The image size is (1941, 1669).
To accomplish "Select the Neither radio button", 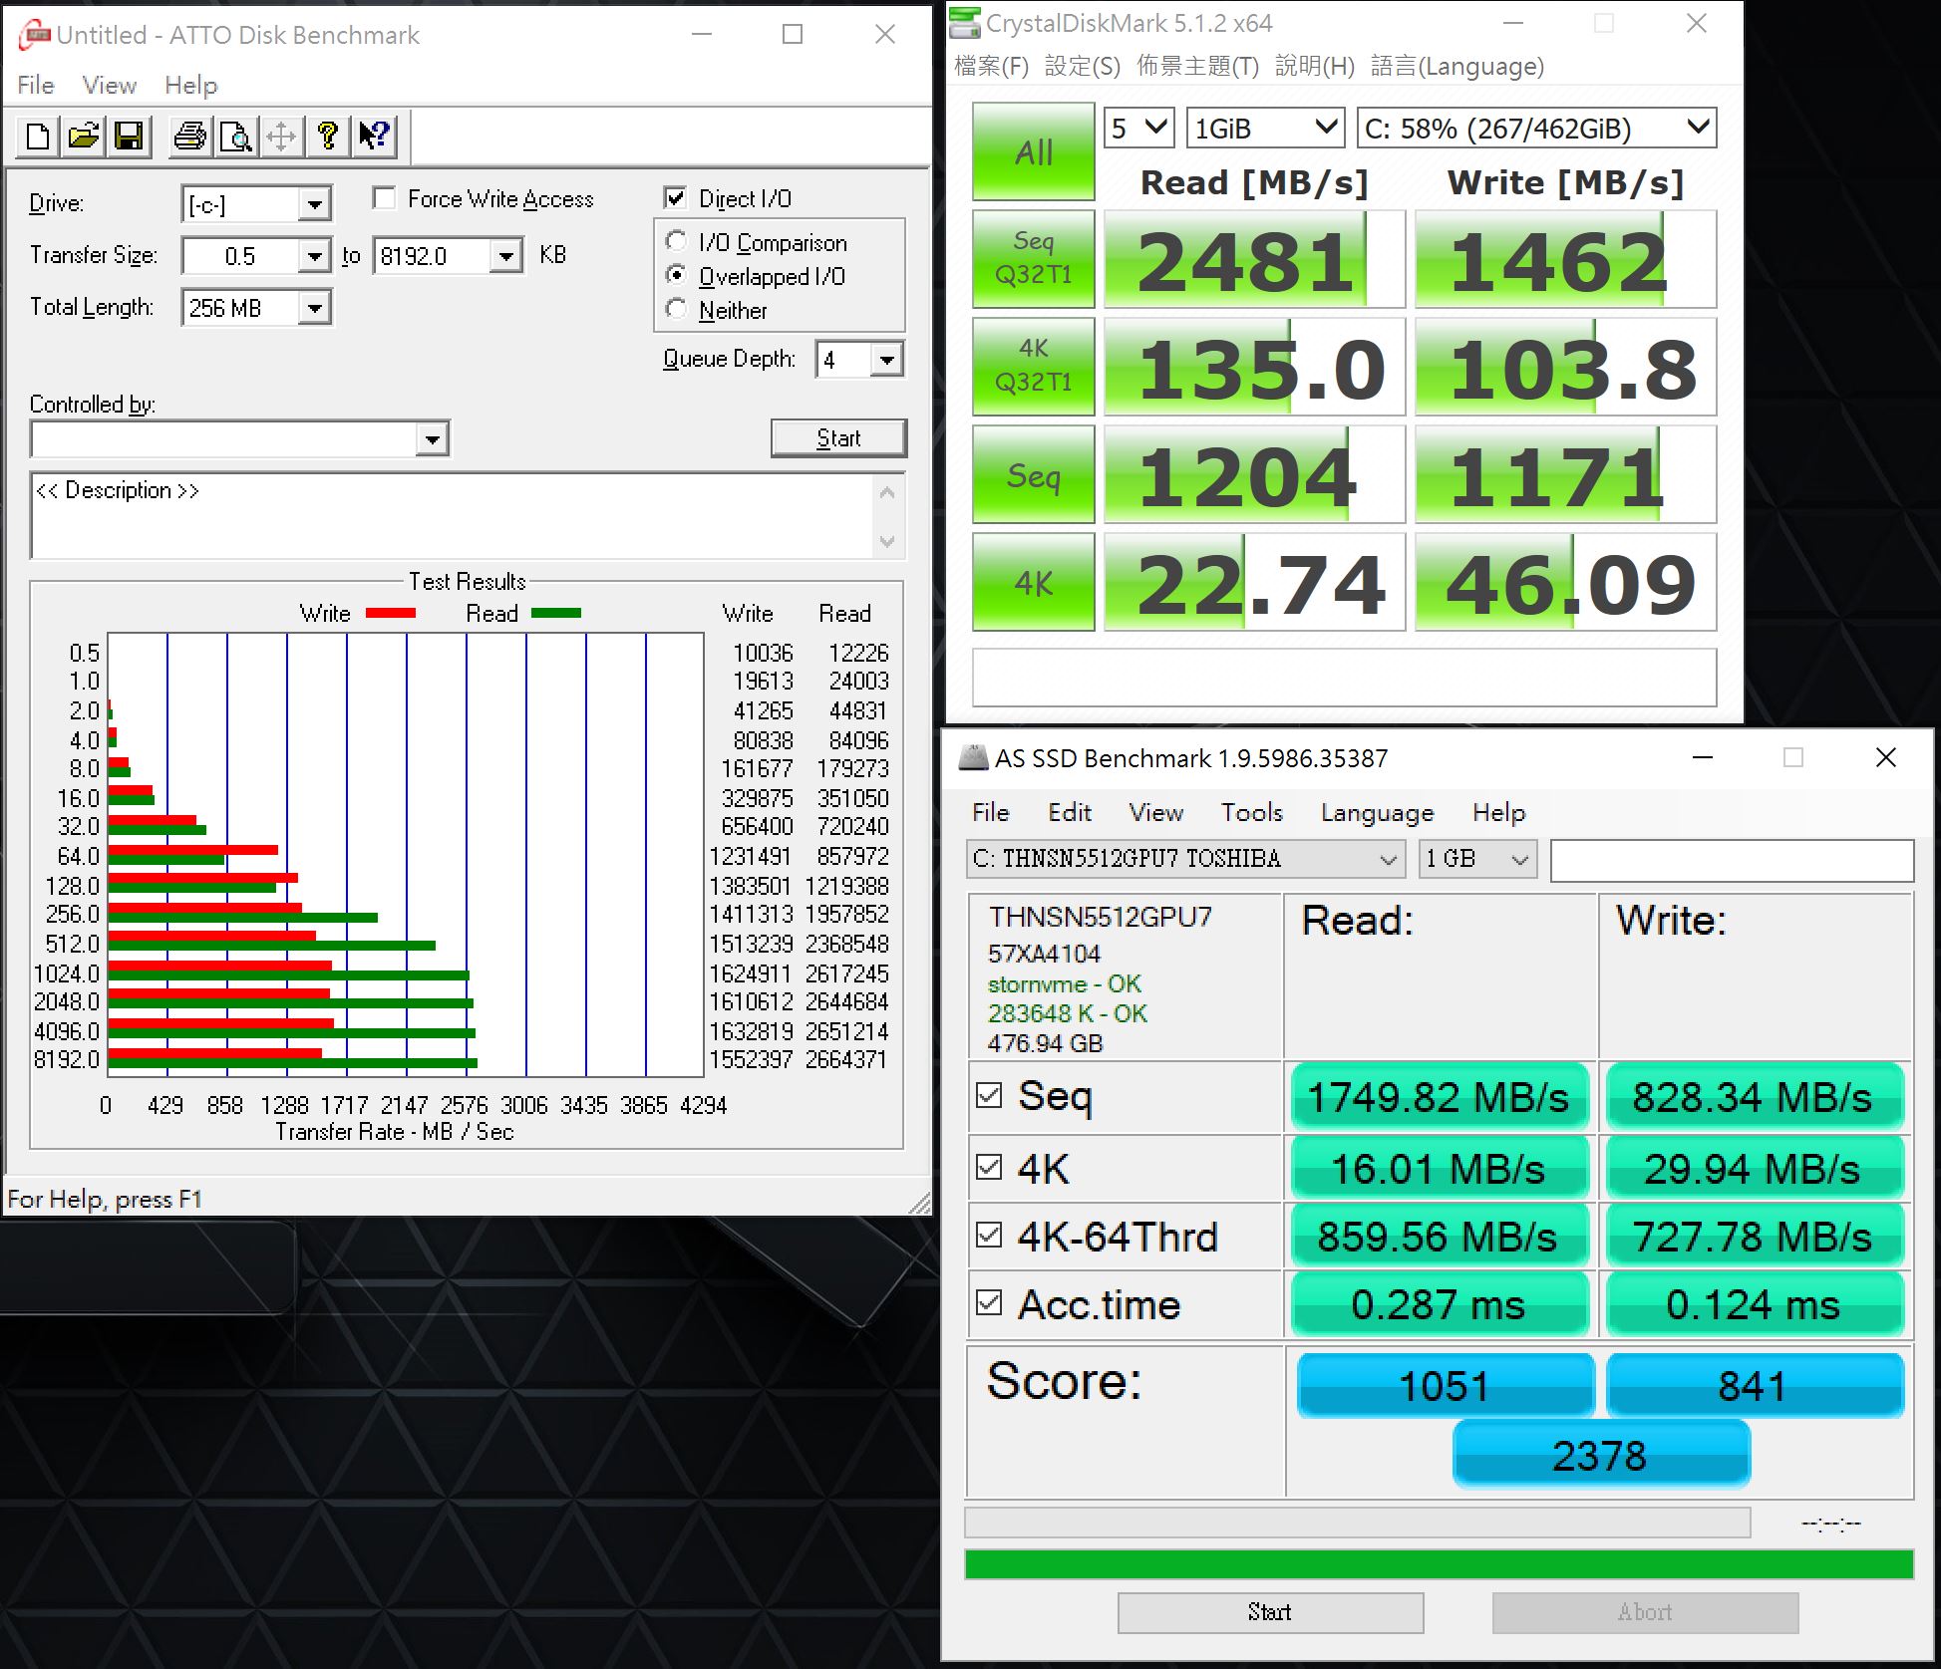I will (676, 309).
